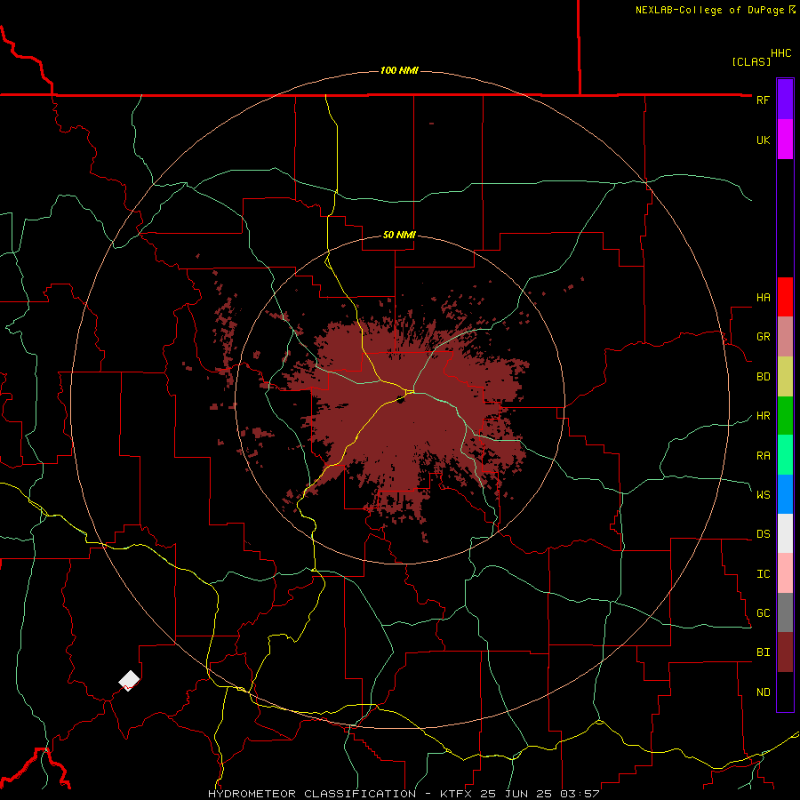The width and height of the screenshot is (800, 800).
Task: Click the DS white legend swatch
Action: [x=785, y=533]
